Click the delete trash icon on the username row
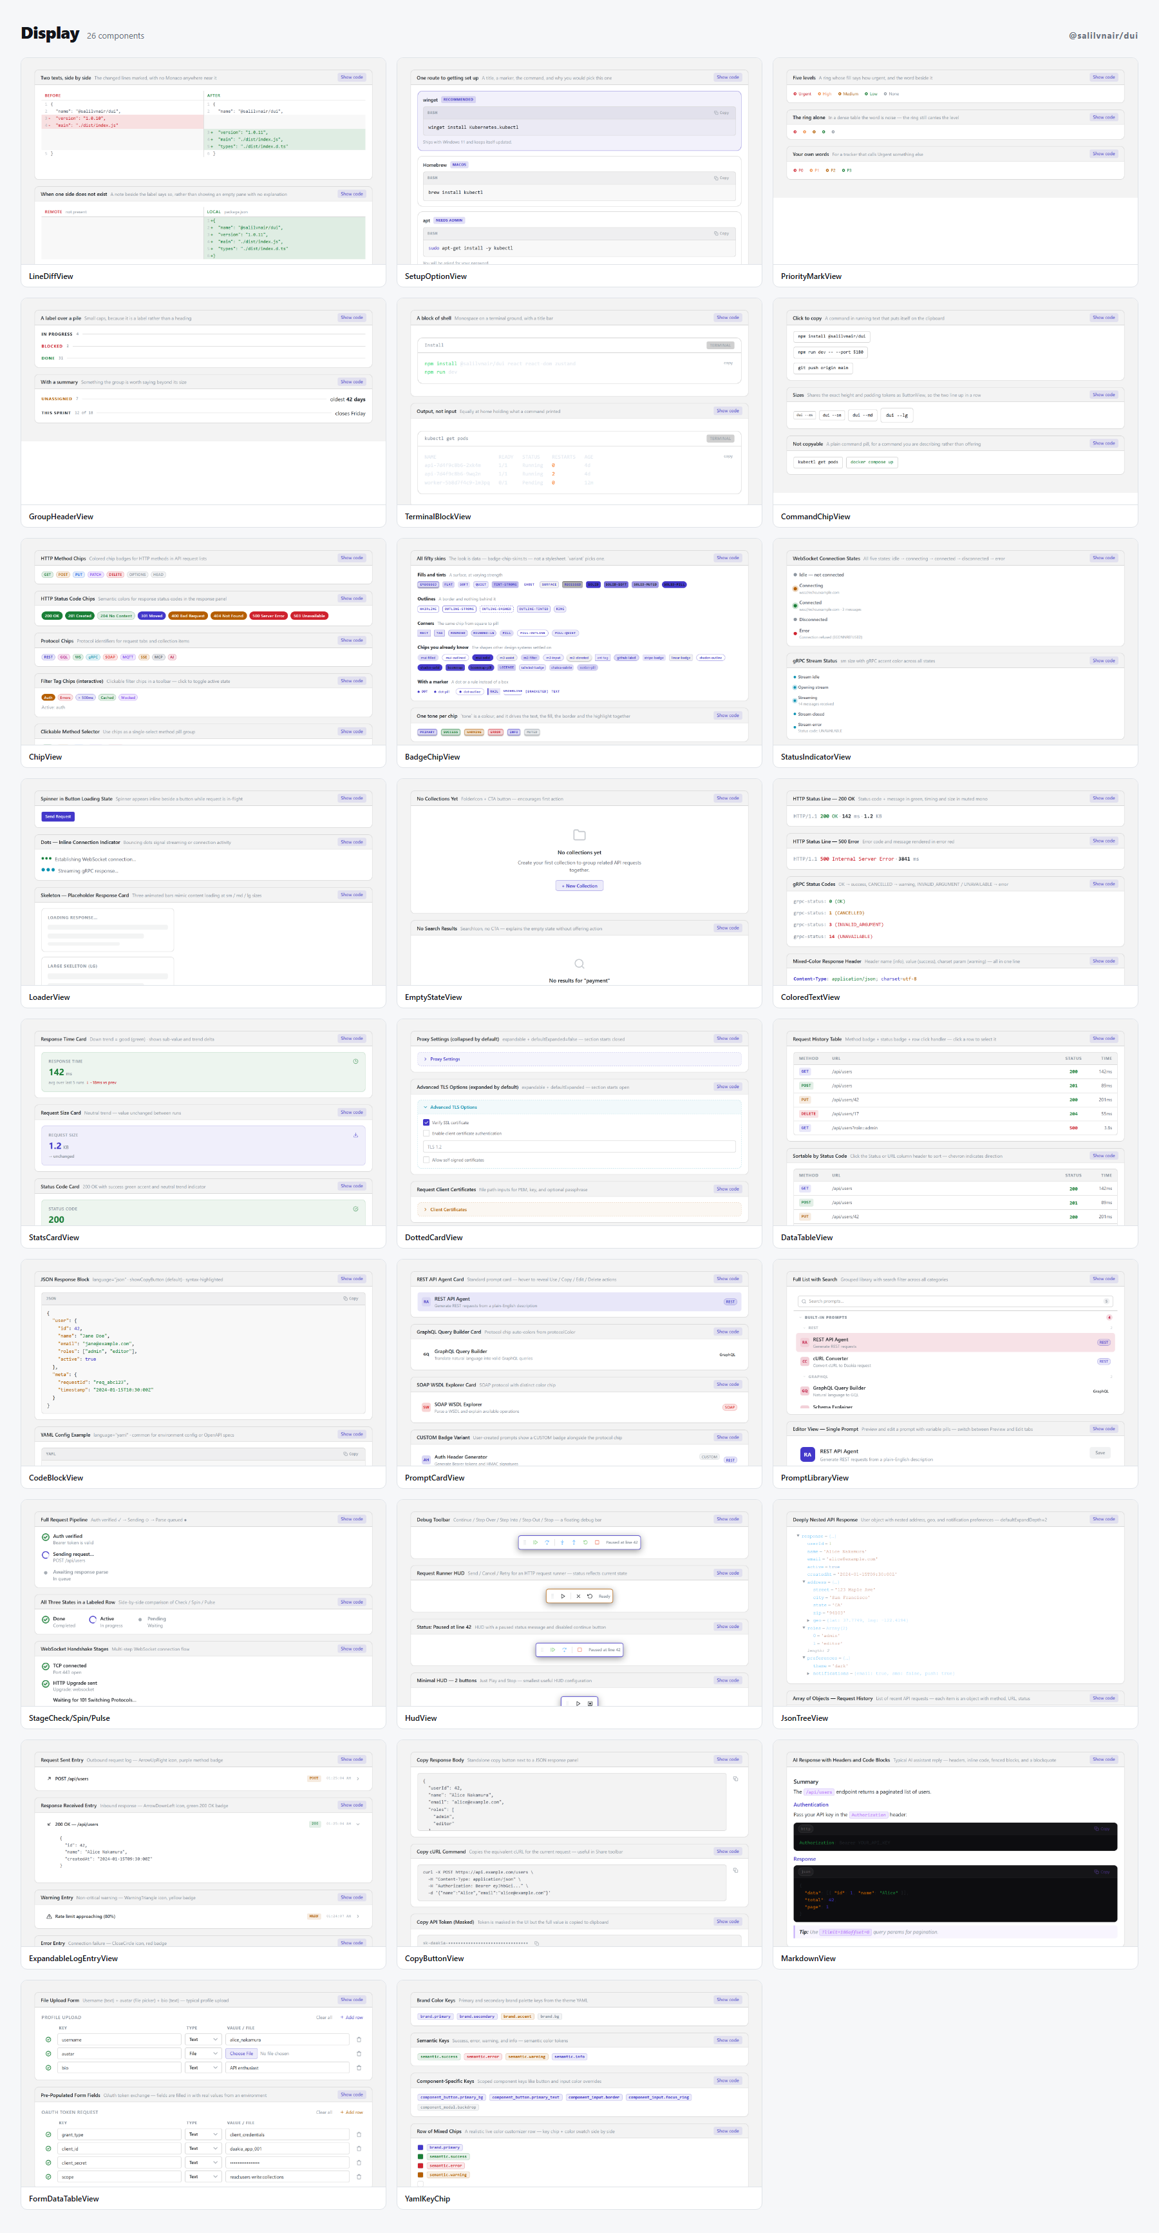 (359, 2040)
